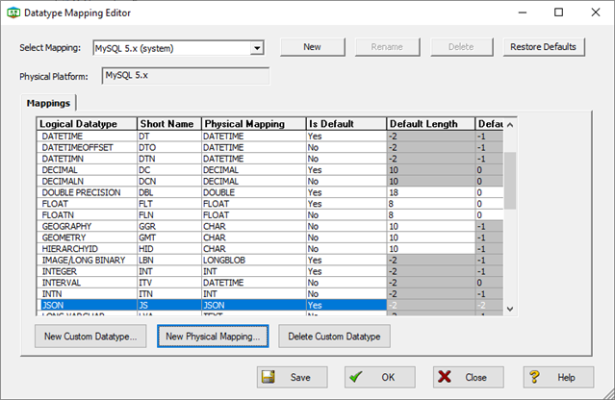The image size is (615, 400).
Task: Click the GGR short name cell
Action: coord(169,227)
